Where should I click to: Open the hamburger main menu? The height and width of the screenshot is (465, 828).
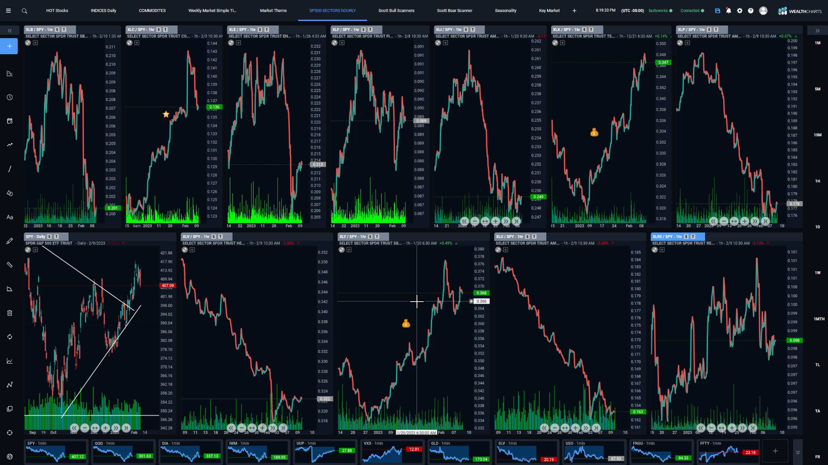point(8,11)
